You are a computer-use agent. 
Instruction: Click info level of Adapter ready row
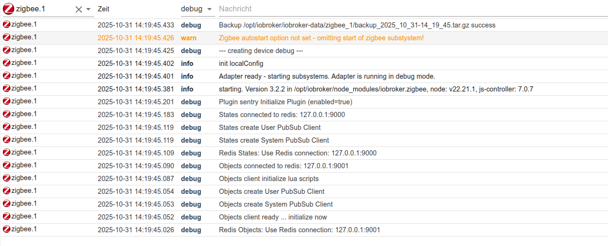tap(187, 76)
